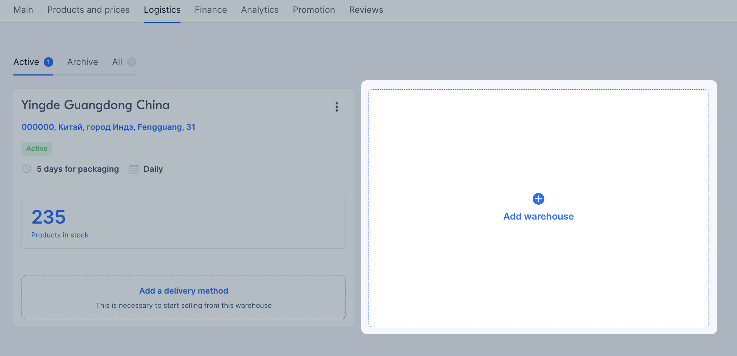Go to Products and prices section
This screenshot has width=737, height=356.
click(x=88, y=10)
